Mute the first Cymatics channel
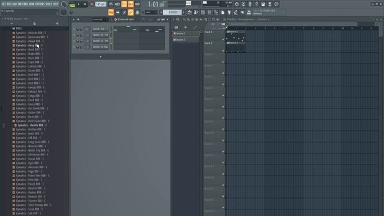The height and width of the screenshot is (216, 384). [x=74, y=29]
